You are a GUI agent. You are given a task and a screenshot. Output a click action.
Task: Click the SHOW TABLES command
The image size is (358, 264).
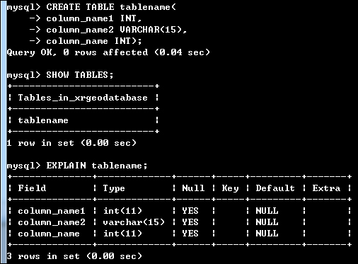point(60,75)
